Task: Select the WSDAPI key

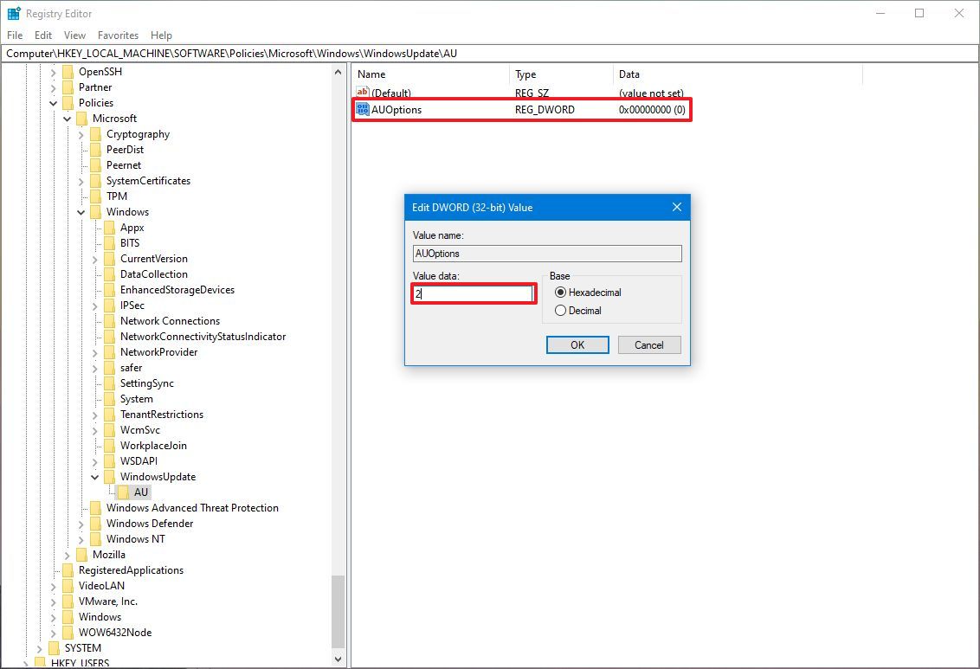Action: click(x=139, y=461)
